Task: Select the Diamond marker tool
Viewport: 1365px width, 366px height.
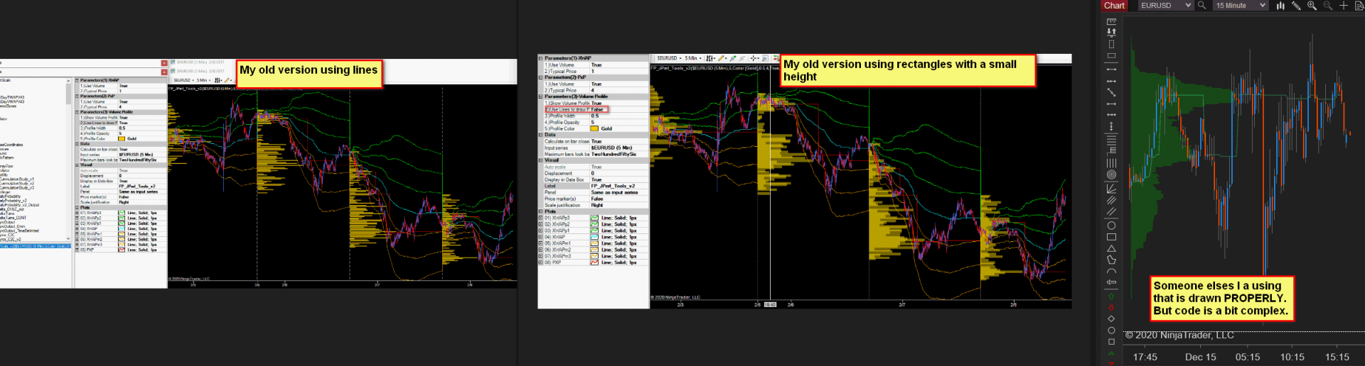Action: point(1111,318)
